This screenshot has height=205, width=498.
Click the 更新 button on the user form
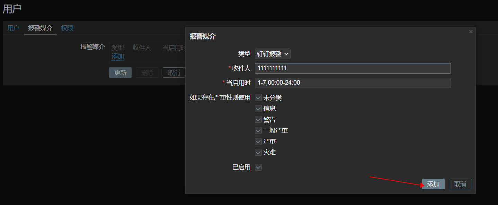coord(120,72)
